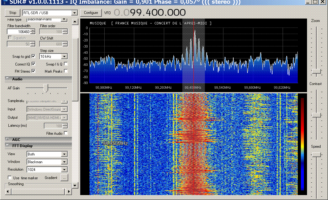Increase Filter bandwidth with the up arrow
Image resolution: width=328 pixels, height=200 pixels.
click(x=33, y=30)
